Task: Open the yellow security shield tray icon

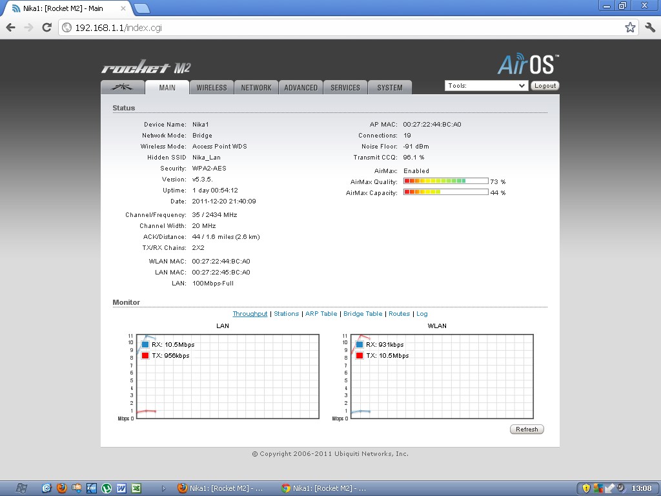Action: [586, 488]
